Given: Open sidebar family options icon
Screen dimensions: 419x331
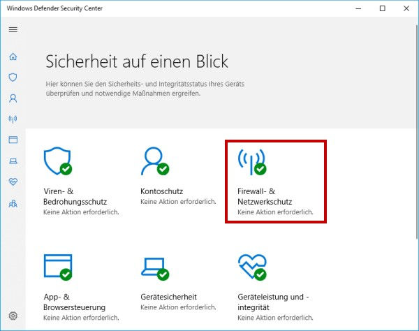Looking at the screenshot, I should pos(13,204).
